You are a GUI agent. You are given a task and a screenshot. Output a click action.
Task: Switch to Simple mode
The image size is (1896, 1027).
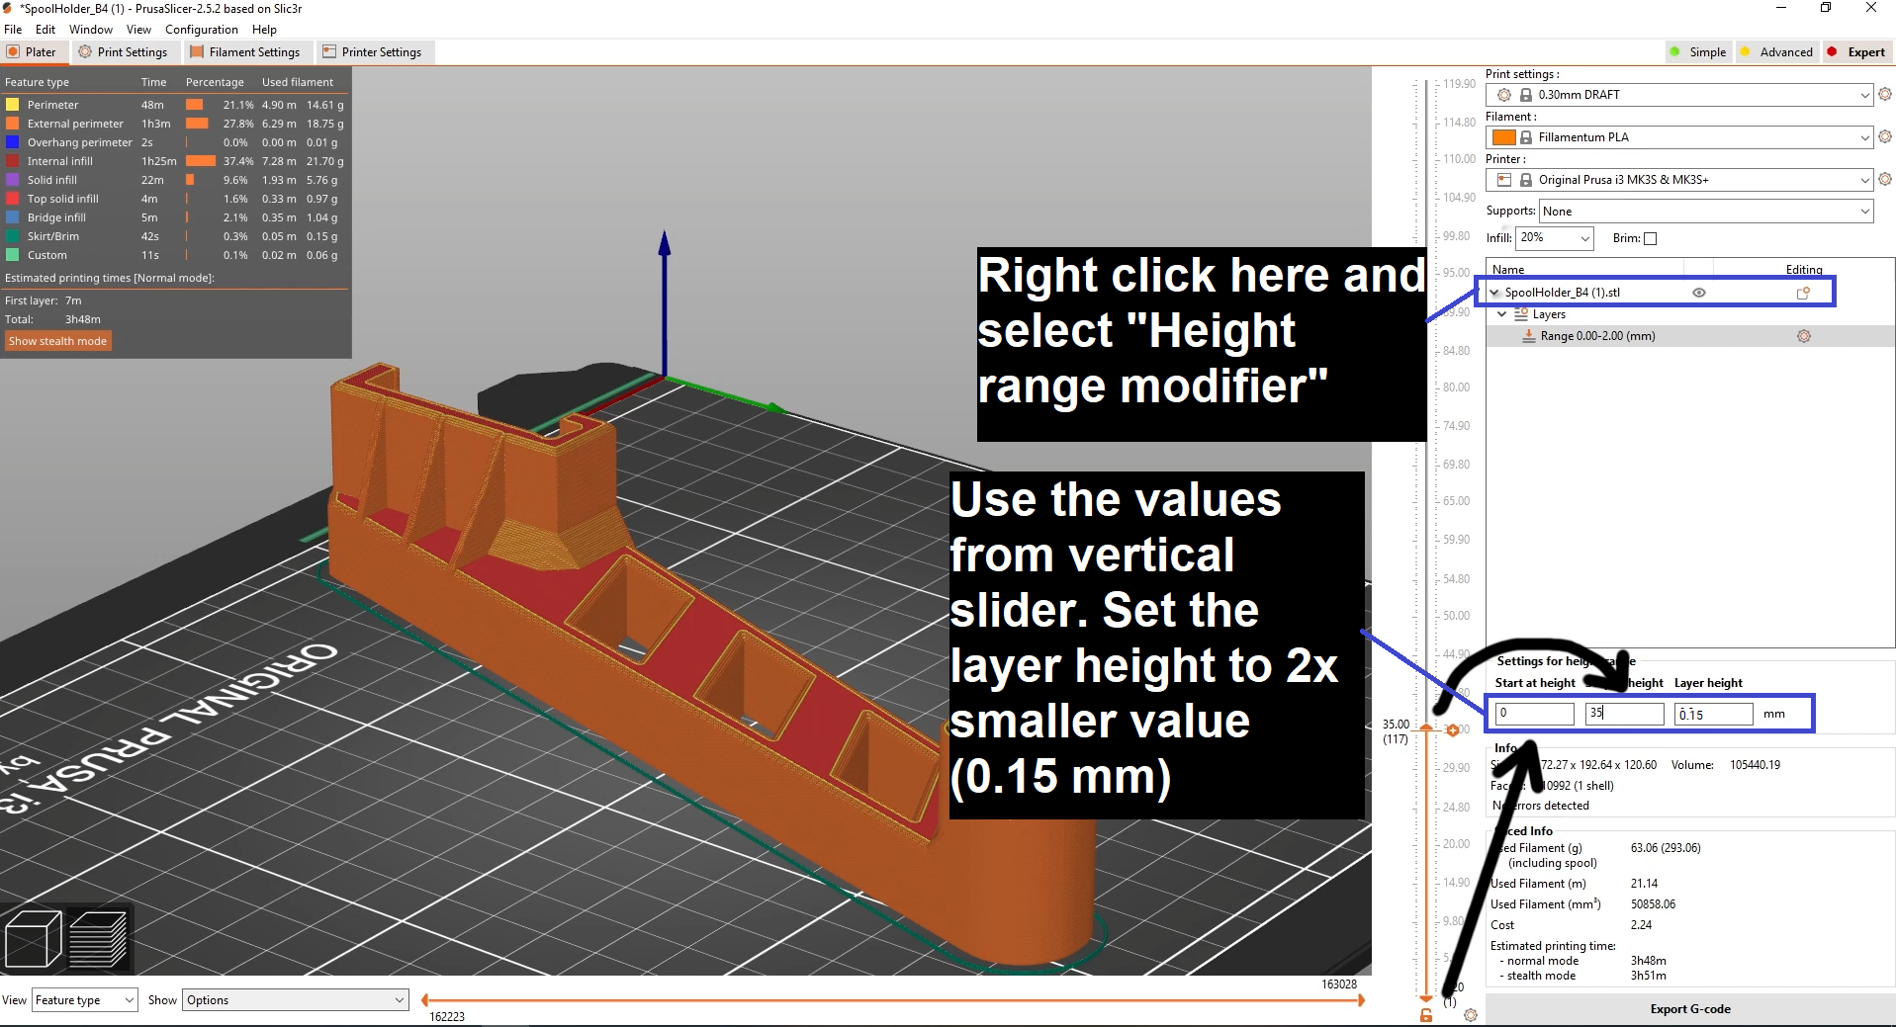(1698, 51)
